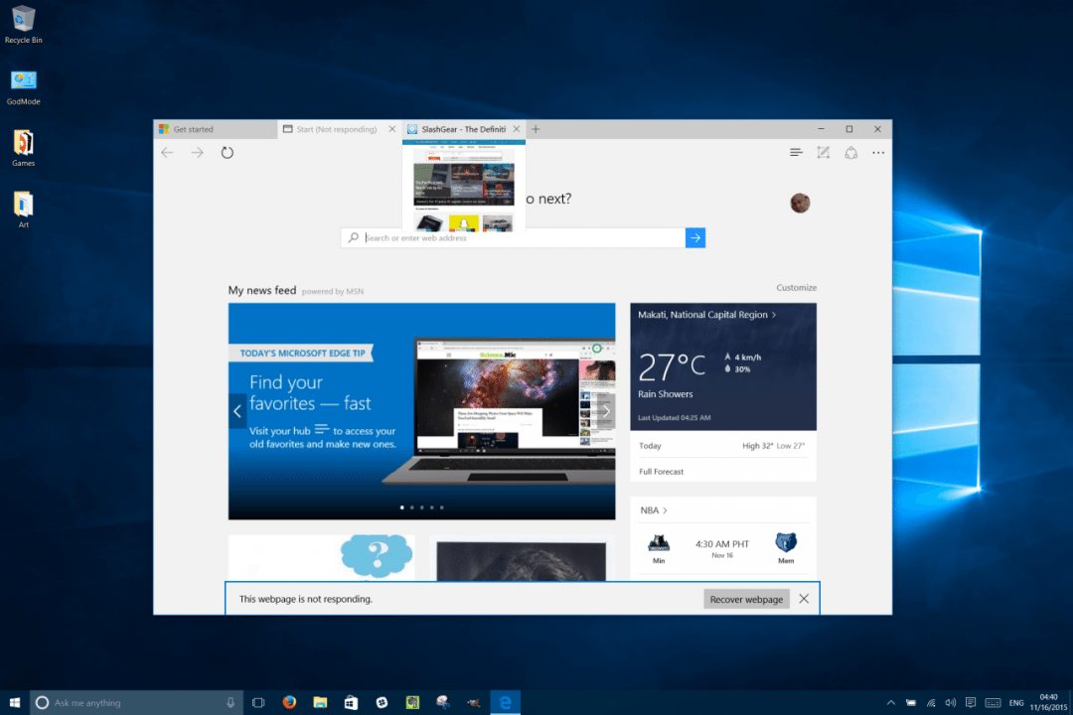Open the Share icon in Edge toolbar
This screenshot has width=1073, height=715.
click(850, 153)
